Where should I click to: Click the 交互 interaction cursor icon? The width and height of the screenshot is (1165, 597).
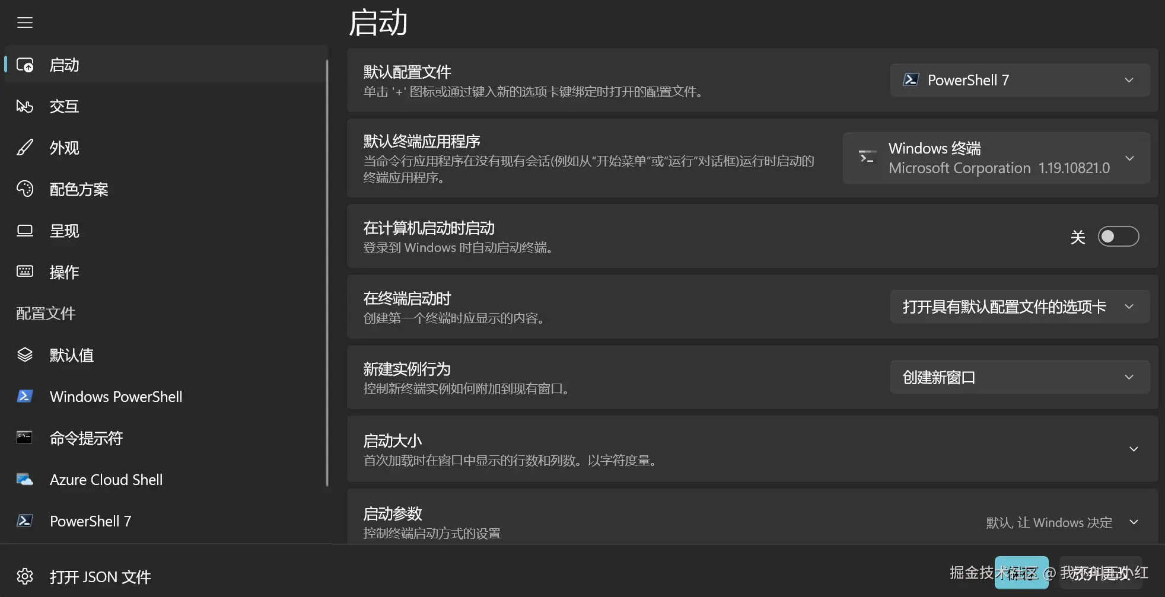(x=25, y=106)
